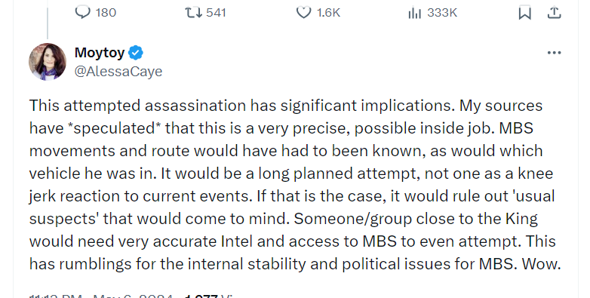Click the 1.6K likes count
Screen dimensions: 590x298
click(328, 13)
